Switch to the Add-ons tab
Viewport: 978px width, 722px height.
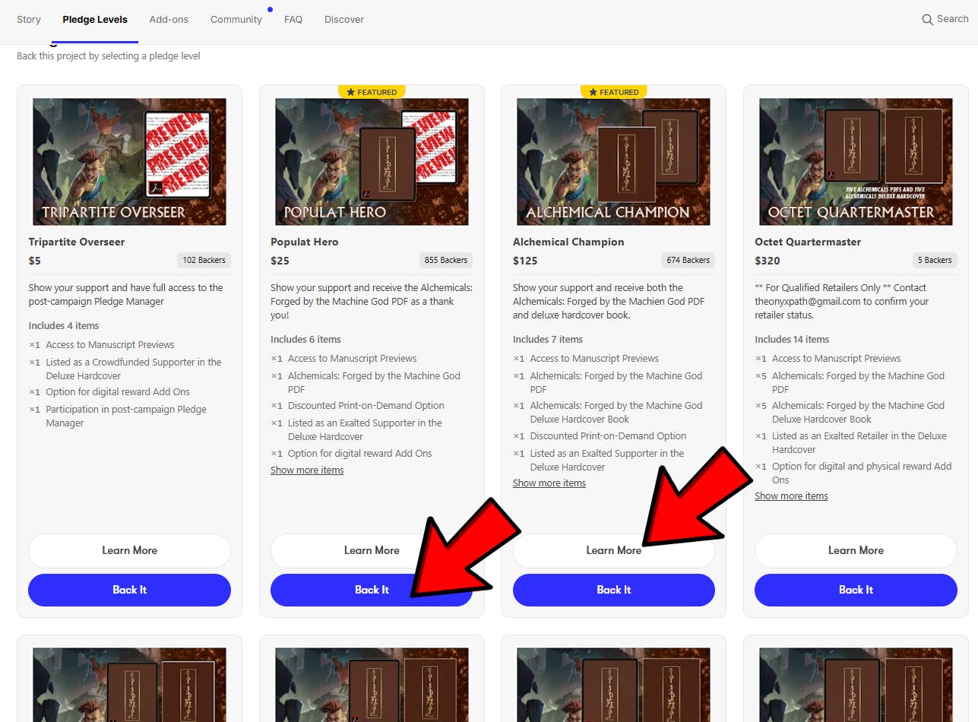click(x=169, y=20)
